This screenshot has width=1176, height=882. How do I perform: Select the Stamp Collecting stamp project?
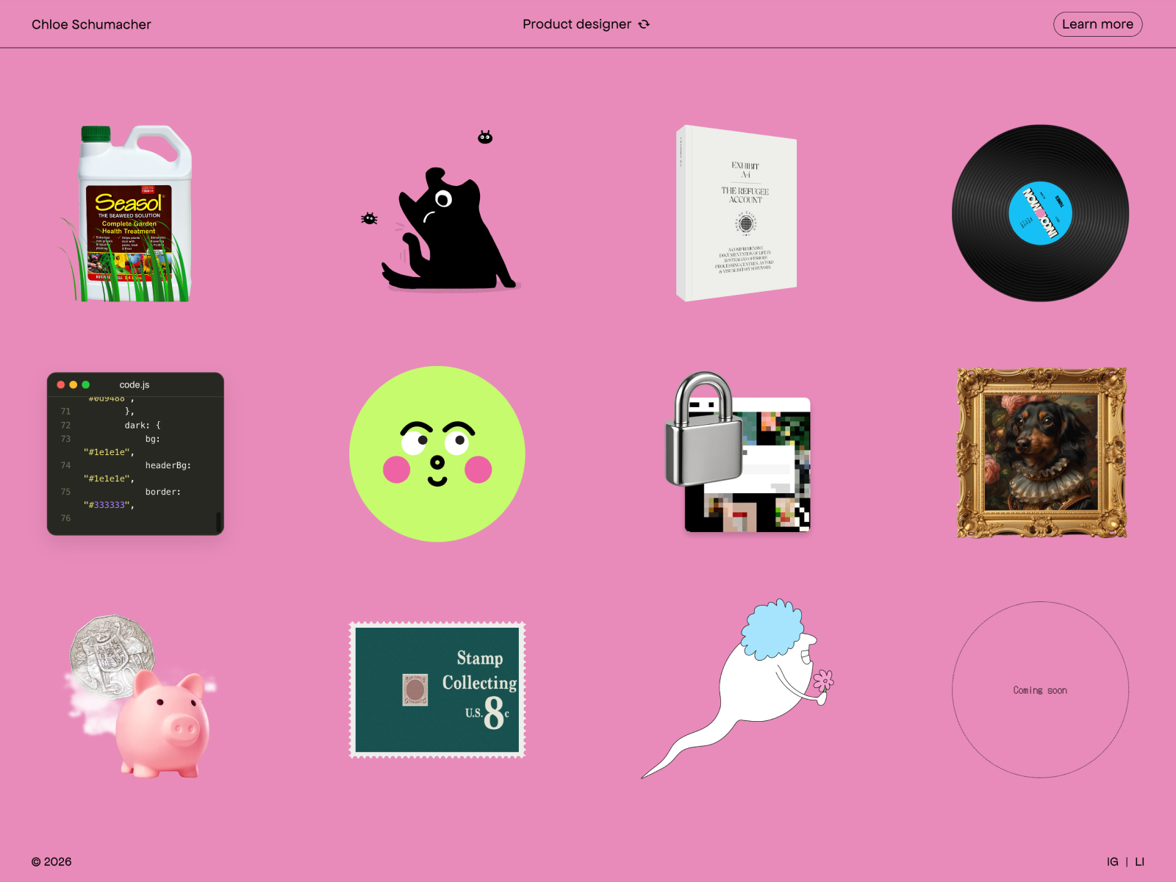tap(437, 689)
